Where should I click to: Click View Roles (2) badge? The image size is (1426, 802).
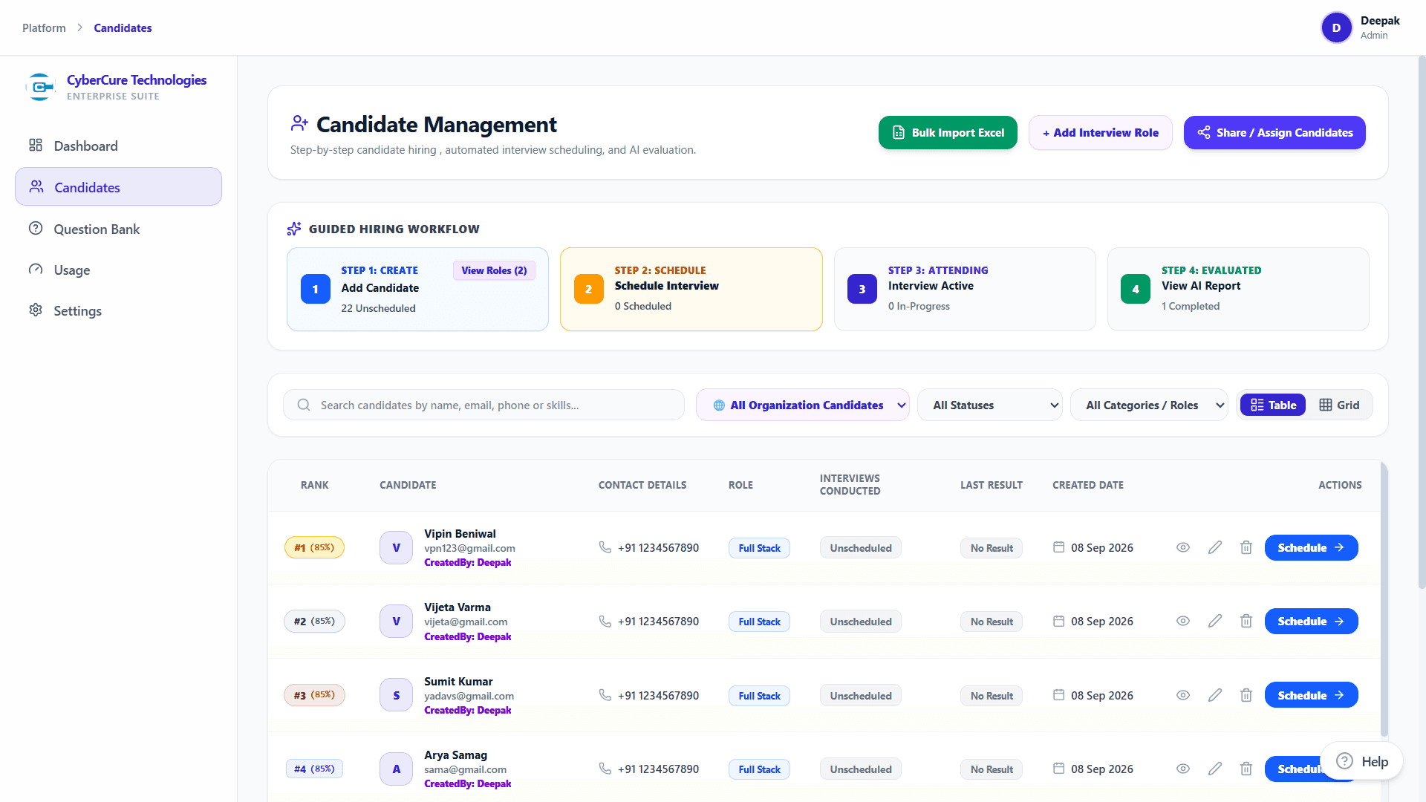494,270
